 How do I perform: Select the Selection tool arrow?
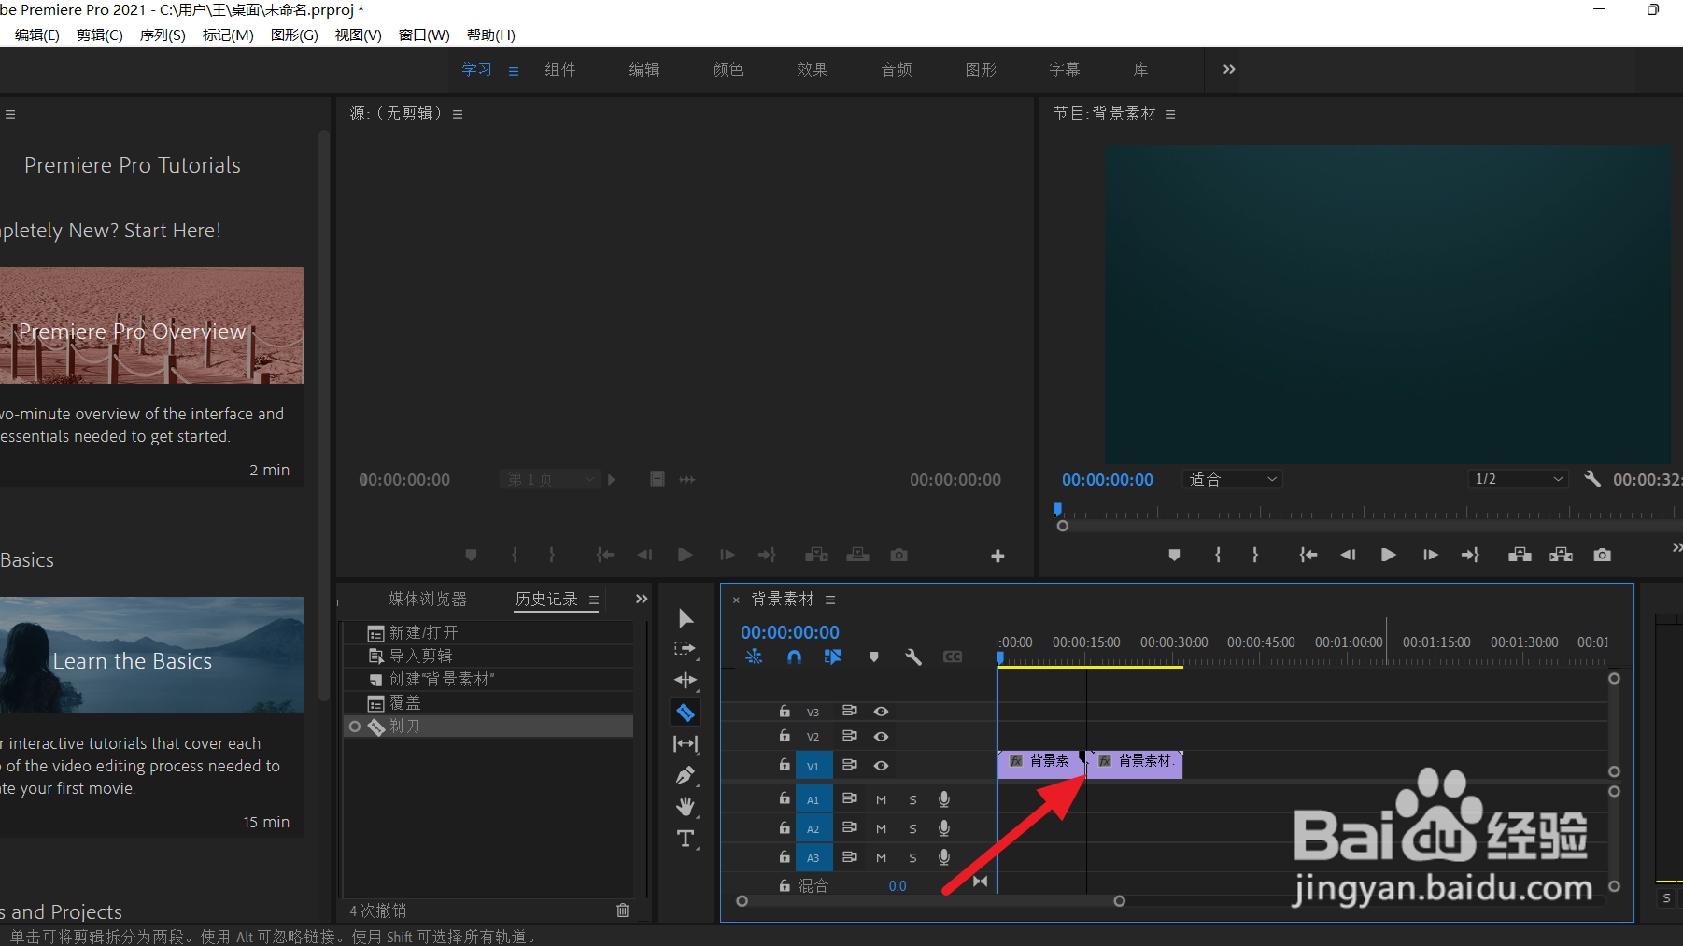(x=686, y=618)
